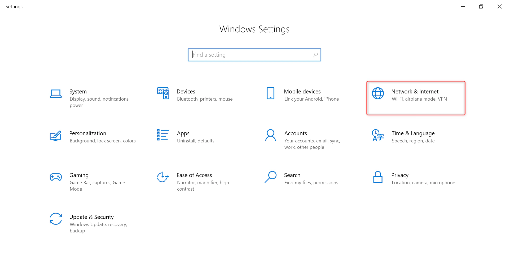Click 'Wi-Fi, airplane mode, VPN' description
509x270 pixels.
419,99
